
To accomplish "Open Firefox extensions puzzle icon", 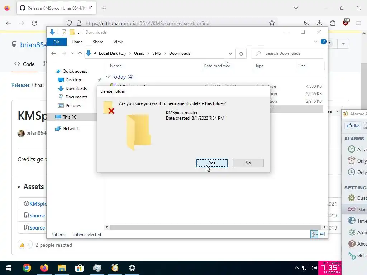I will 333,23.
